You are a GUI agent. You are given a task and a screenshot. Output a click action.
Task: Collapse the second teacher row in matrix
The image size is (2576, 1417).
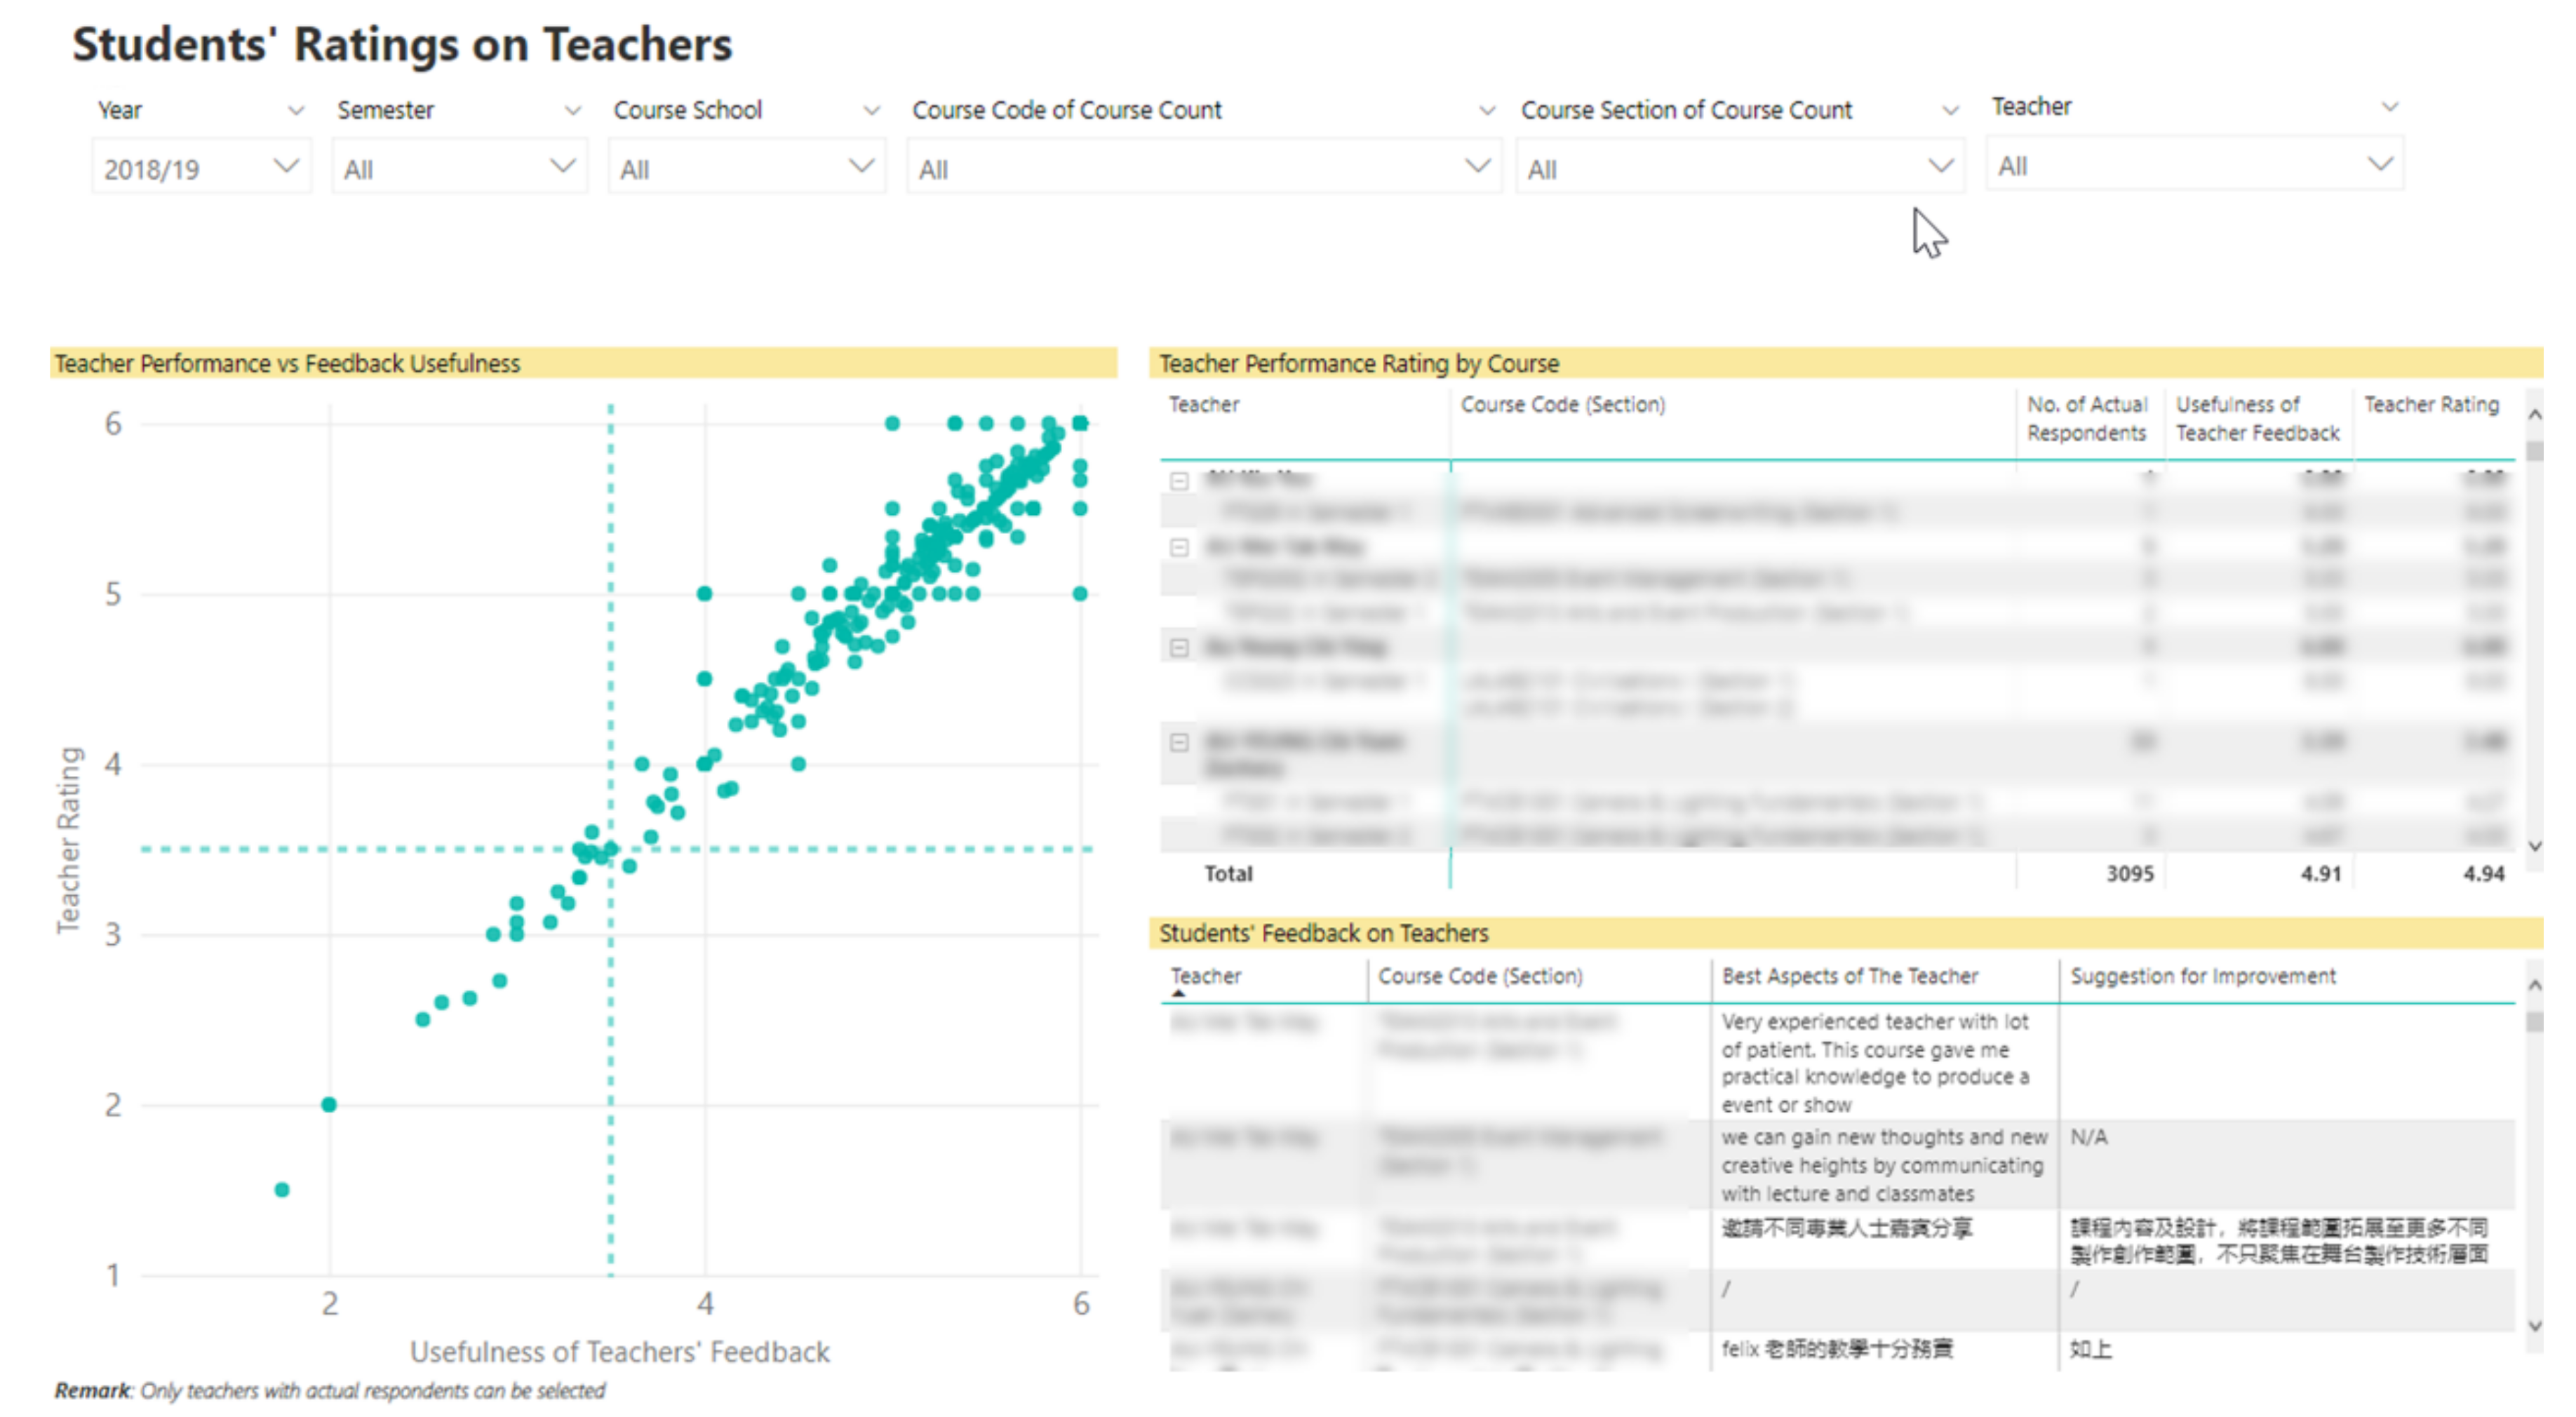coord(1179,547)
